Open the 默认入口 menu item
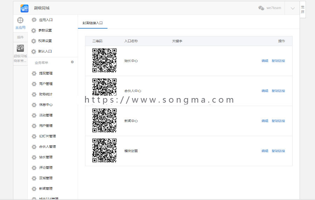This screenshot has width=315, height=200. click(45, 51)
